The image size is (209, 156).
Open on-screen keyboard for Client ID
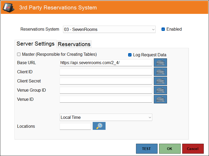coord(160,72)
